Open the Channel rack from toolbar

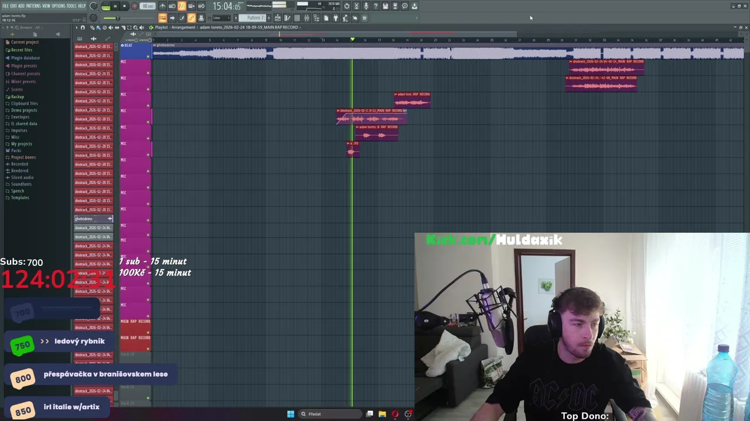[x=296, y=18]
